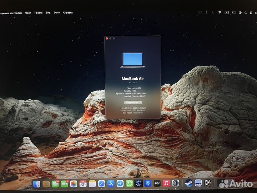Image resolution: width=257 pixels, height=193 pixels.
Task: Open the Вид menu
Action: coord(48,13)
